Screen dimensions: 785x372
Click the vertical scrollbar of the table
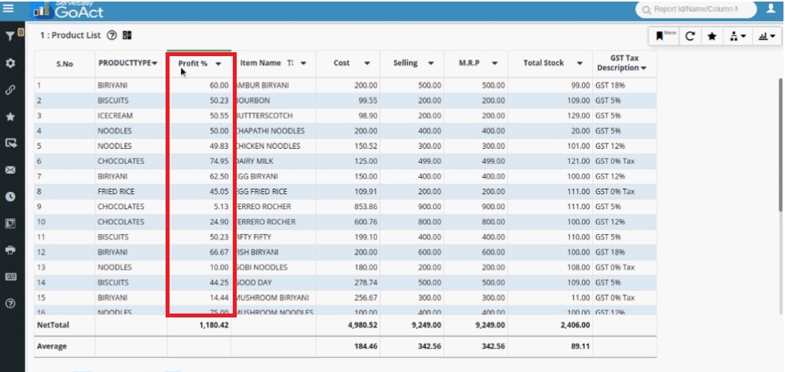(x=780, y=144)
